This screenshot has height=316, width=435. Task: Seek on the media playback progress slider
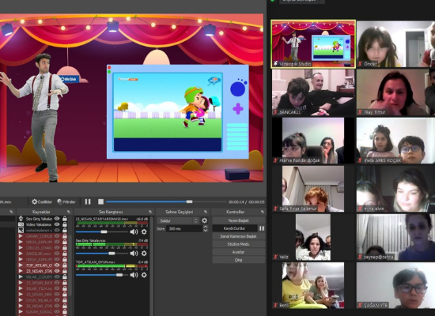(x=166, y=201)
